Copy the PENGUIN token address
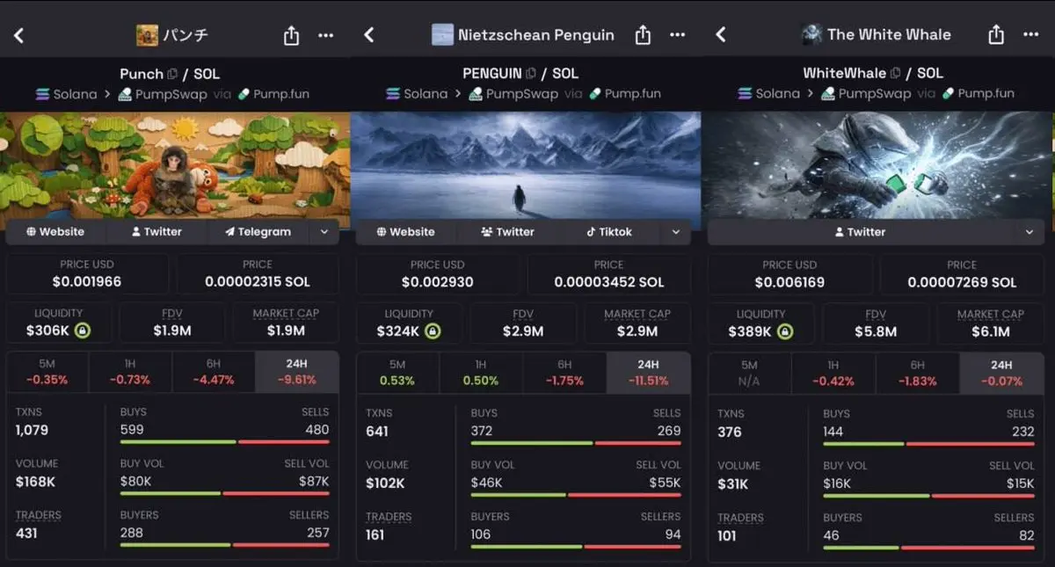Image resolution: width=1055 pixels, height=567 pixels. tap(530, 74)
